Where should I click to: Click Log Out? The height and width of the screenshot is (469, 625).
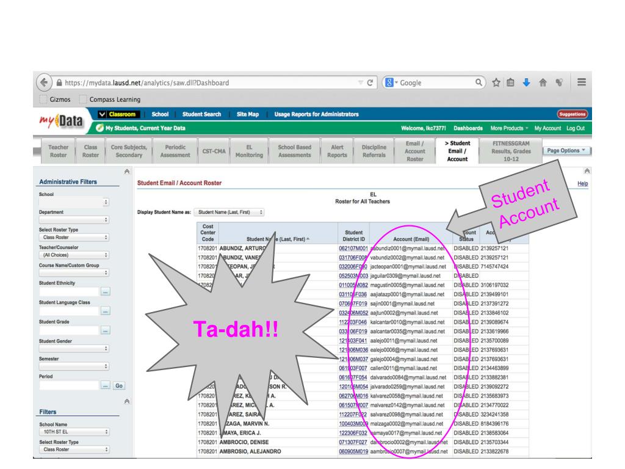576,128
